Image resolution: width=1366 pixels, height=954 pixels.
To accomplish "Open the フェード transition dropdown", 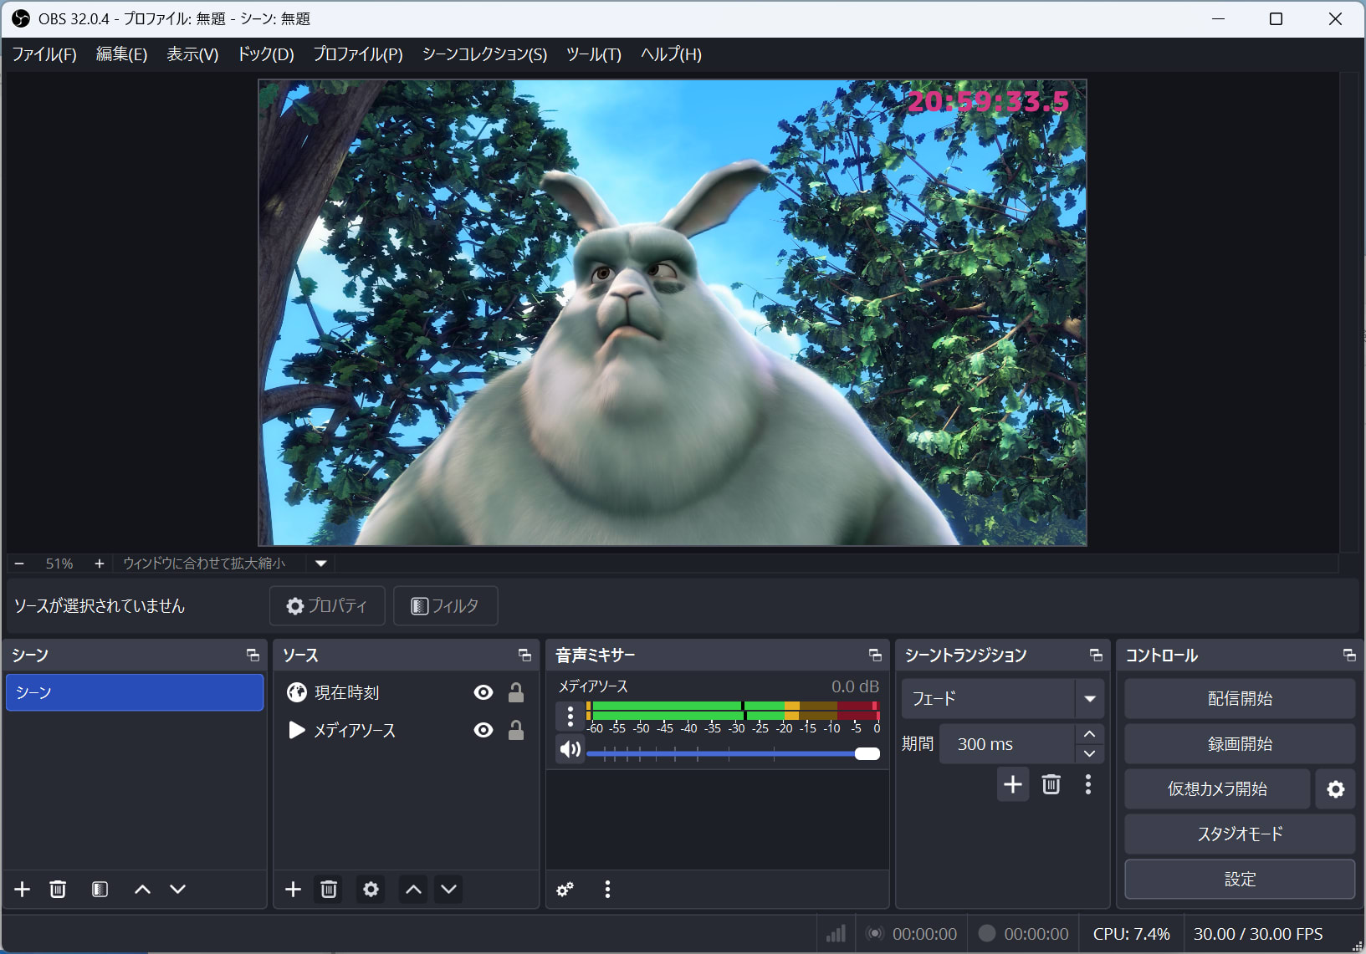I will [1002, 699].
